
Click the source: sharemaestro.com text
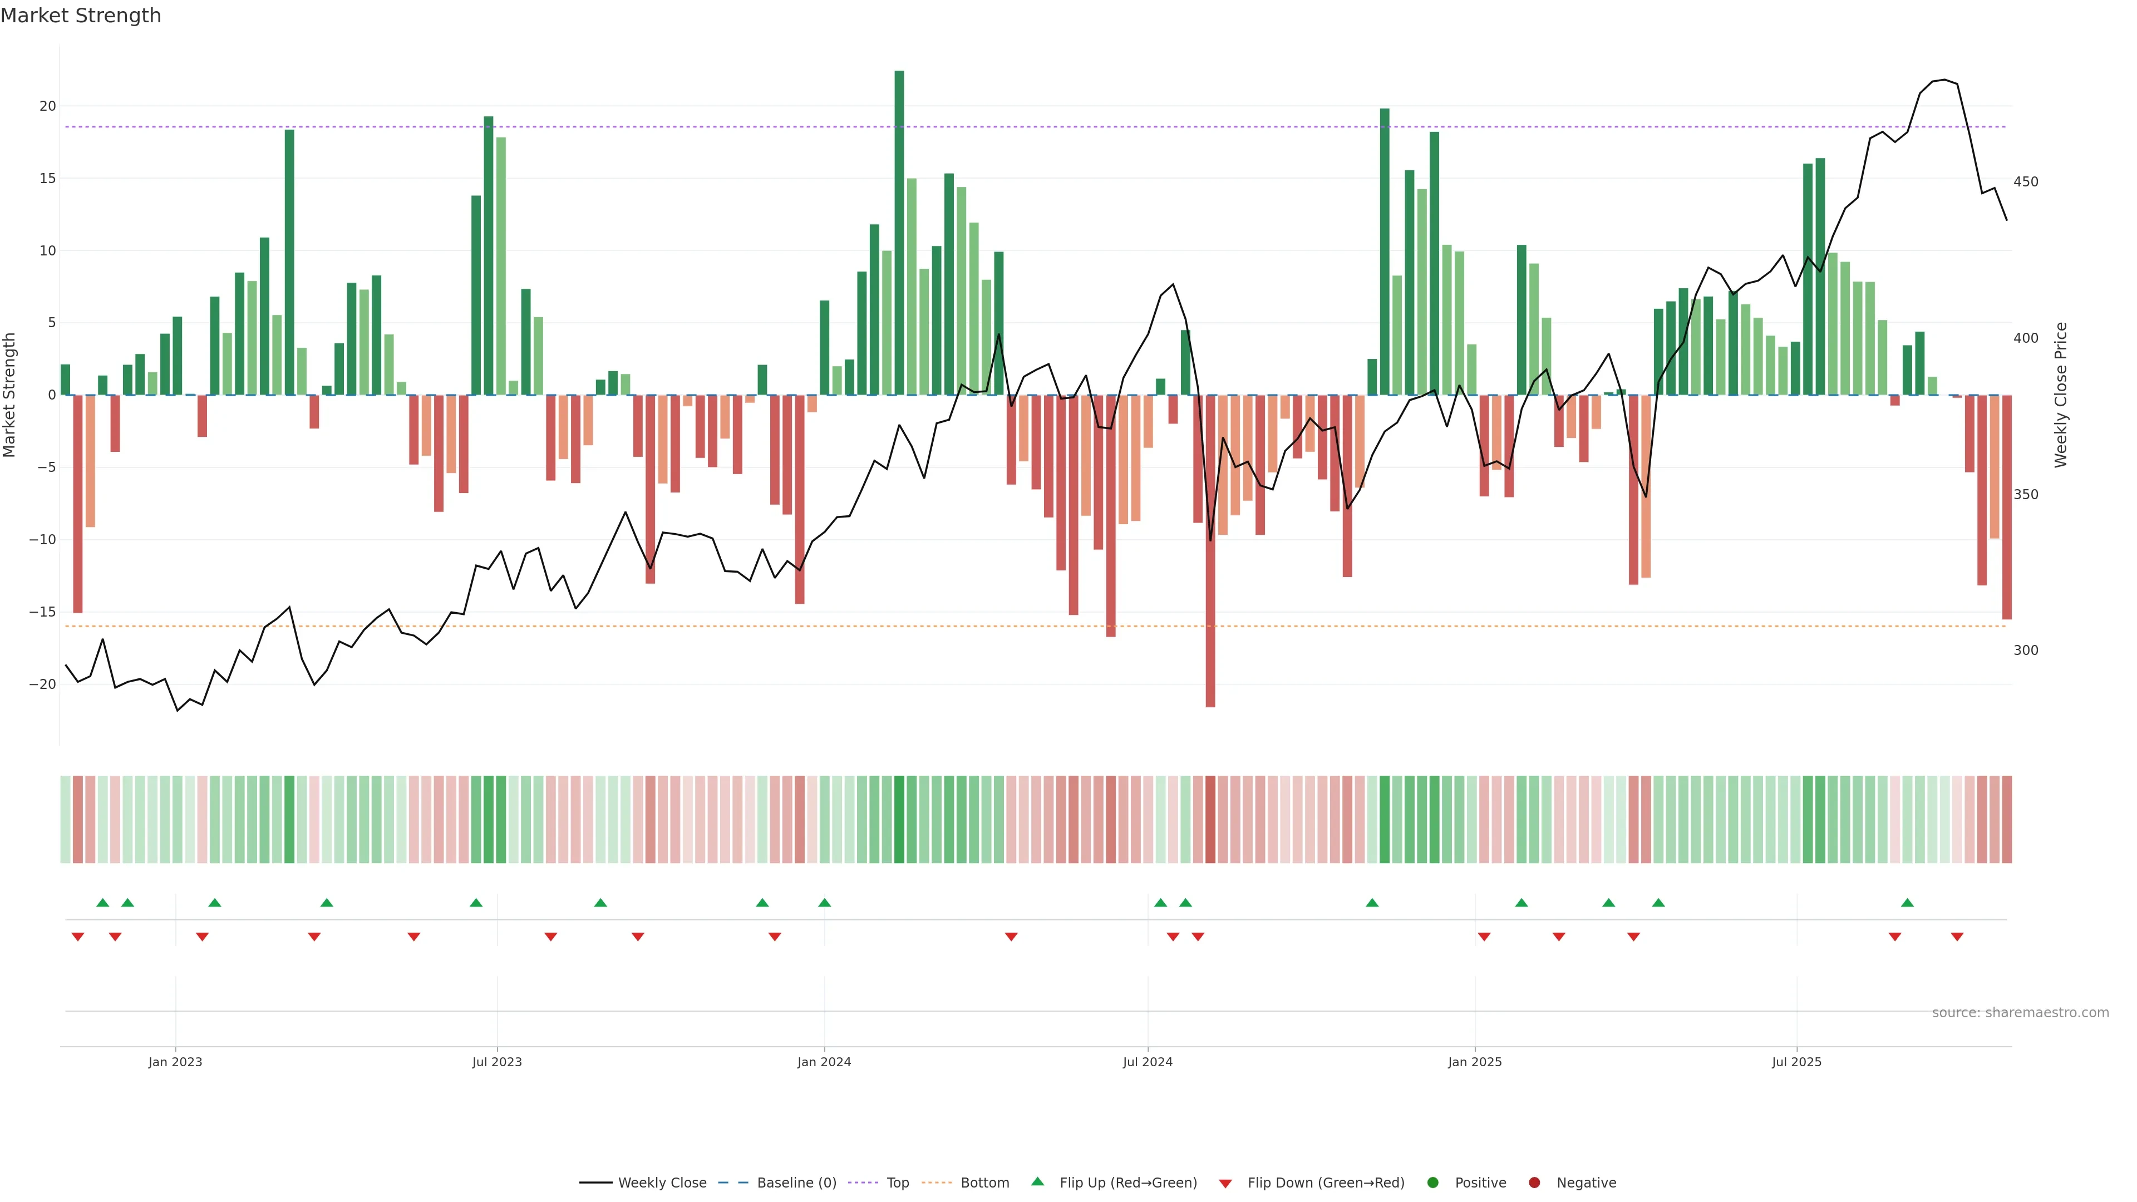pos(2020,1012)
